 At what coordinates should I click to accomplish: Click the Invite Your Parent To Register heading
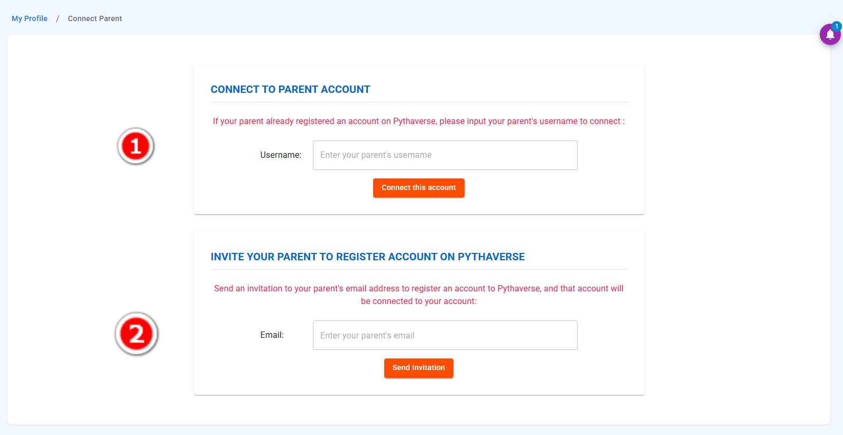367,257
